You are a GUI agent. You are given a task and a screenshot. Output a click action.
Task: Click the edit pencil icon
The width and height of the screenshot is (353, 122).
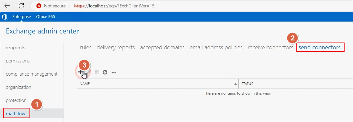point(89,72)
